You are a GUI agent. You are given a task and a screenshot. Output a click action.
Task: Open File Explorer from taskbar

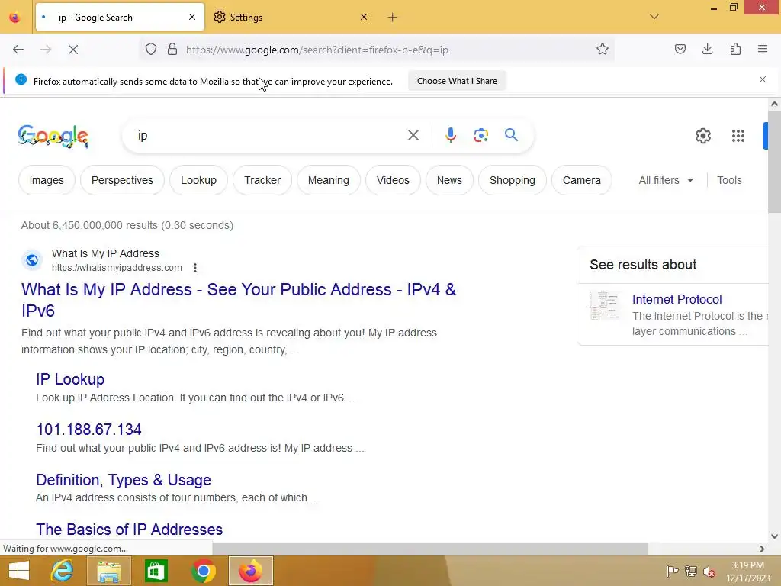coord(108,571)
